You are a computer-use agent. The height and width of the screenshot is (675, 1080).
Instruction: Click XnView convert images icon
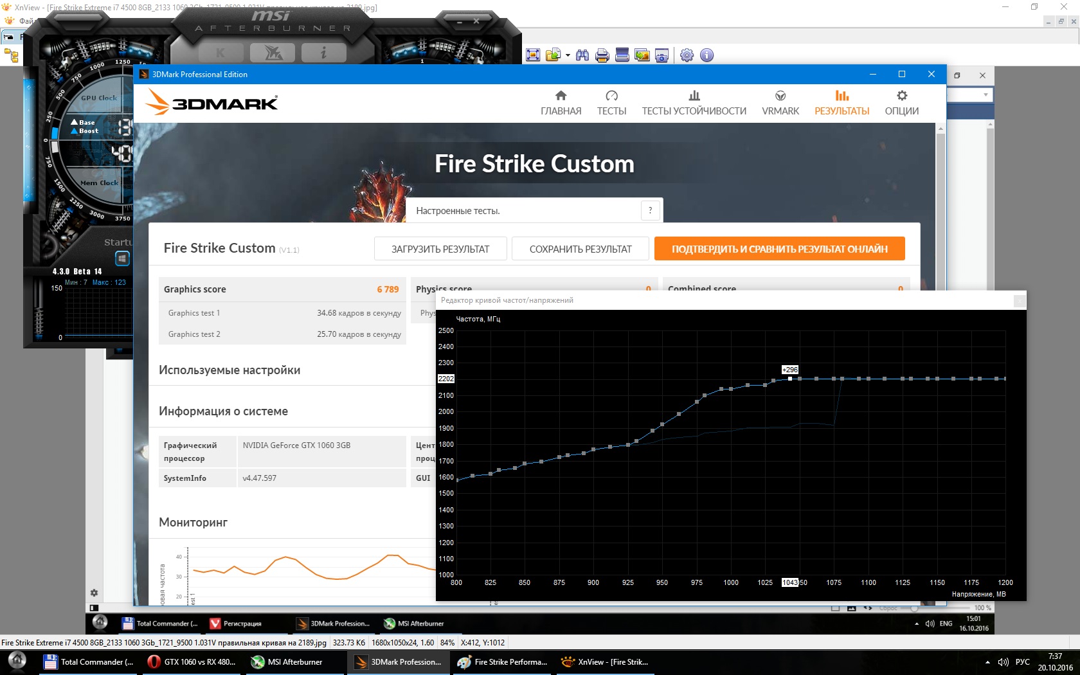coord(642,55)
